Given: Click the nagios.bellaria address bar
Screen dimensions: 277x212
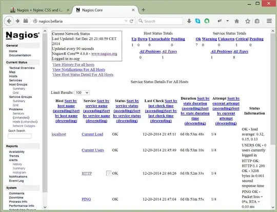Looking at the screenshot, I should (x=82, y=21).
